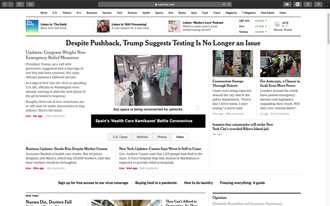Go to the T Magazine section
Screen dimensions: 330x206
(x=249, y=13)
